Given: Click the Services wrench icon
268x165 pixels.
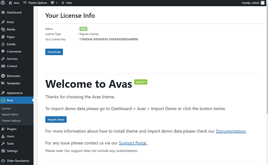Looking at the screenshot, I should [x=3, y=59].
